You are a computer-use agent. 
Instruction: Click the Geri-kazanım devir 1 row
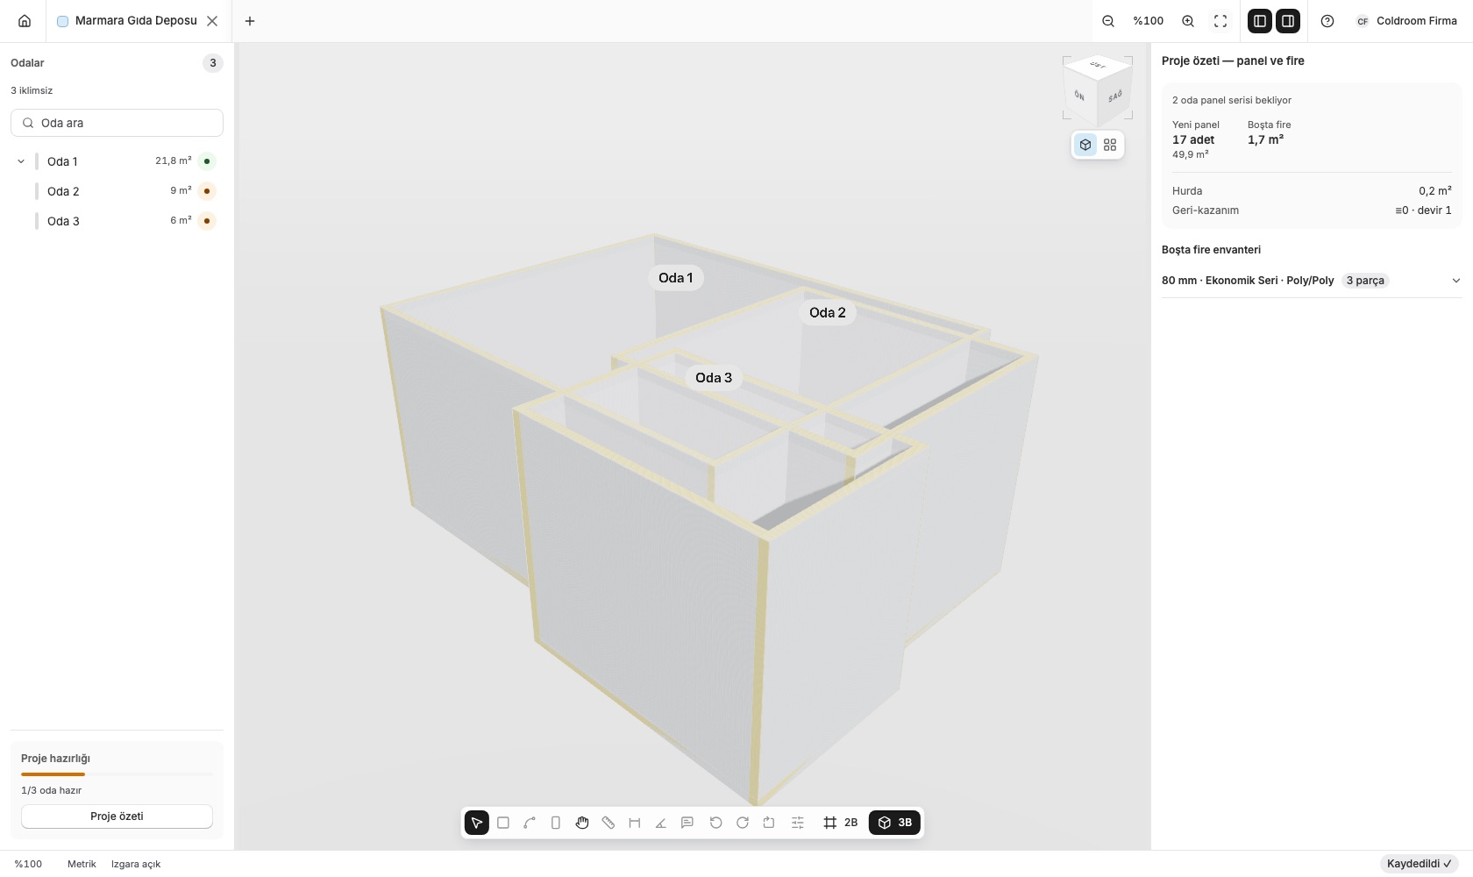(1312, 210)
